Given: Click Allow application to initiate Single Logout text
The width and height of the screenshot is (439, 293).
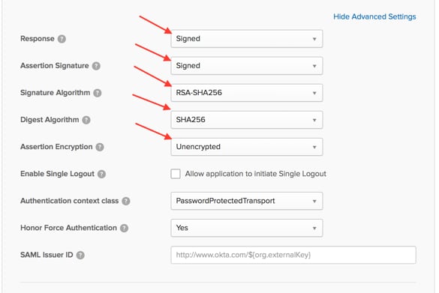Looking at the screenshot, I should pyautogui.click(x=256, y=174).
